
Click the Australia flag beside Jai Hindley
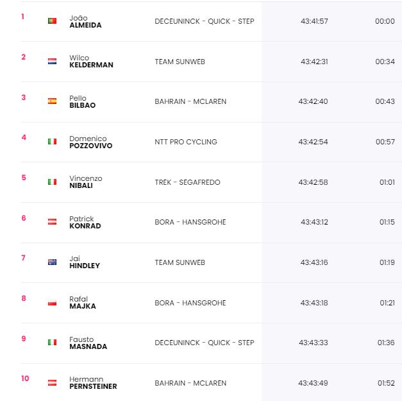(x=52, y=262)
